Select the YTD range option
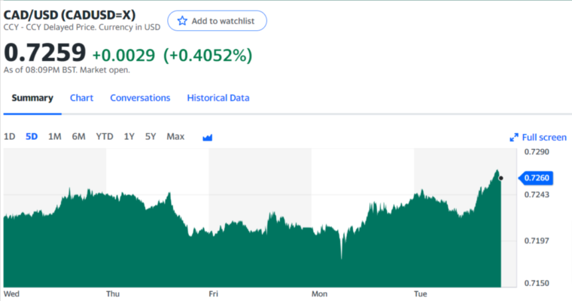The width and height of the screenshot is (572, 301). [x=105, y=137]
